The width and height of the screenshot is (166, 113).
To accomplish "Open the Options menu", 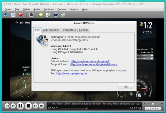I will point(74,9).
